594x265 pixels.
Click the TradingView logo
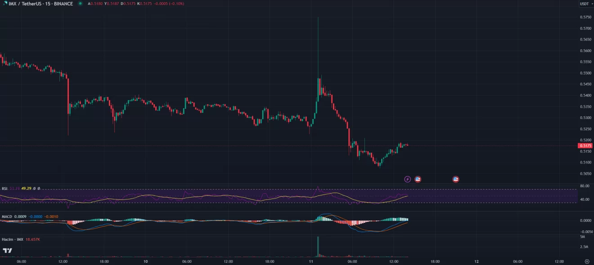click(x=7, y=250)
